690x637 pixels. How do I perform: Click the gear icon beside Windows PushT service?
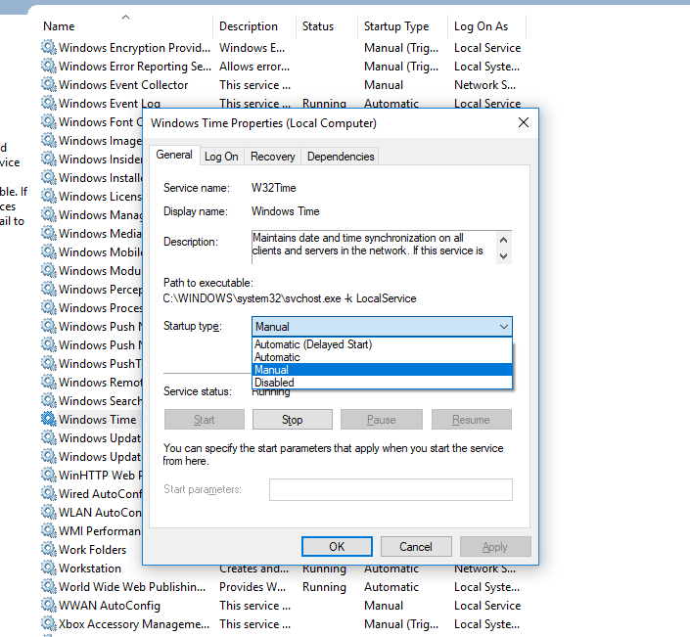49,363
